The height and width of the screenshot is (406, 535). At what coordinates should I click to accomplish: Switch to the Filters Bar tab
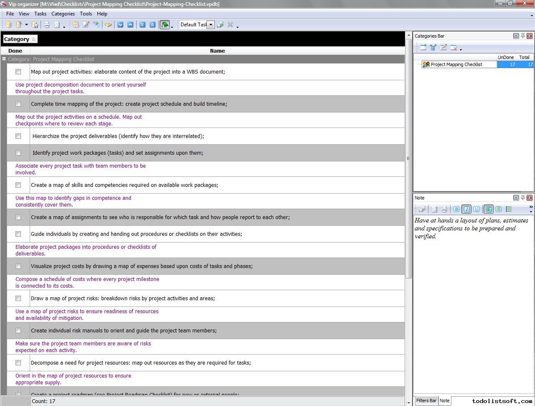(426, 401)
